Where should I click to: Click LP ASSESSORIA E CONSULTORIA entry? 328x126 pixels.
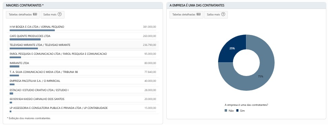pos(83,109)
